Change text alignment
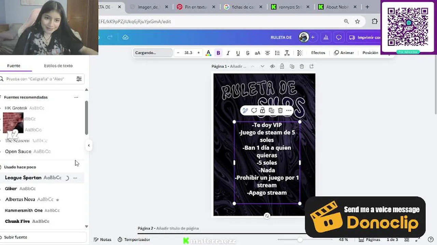The width and height of the screenshot is (437, 245). click(267, 53)
